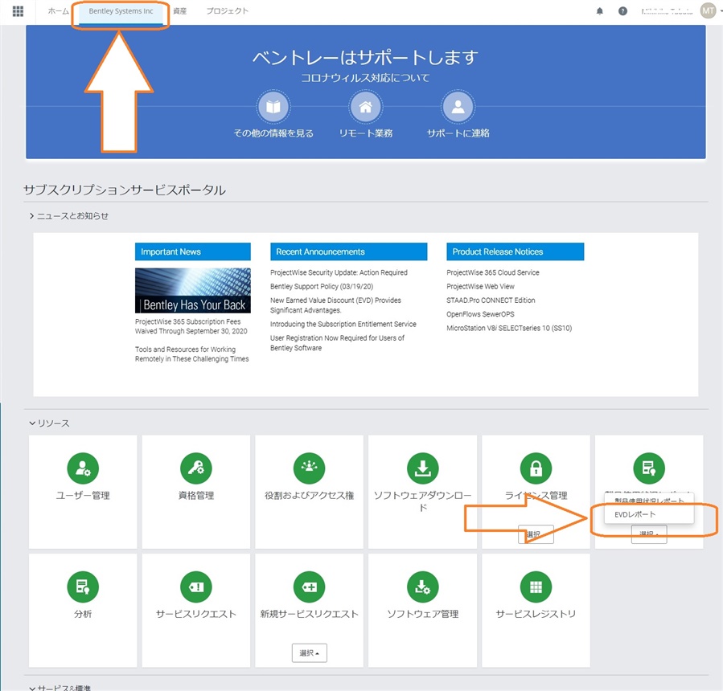
Task: Open ProjectWise Web View notice
Action: [480, 287]
